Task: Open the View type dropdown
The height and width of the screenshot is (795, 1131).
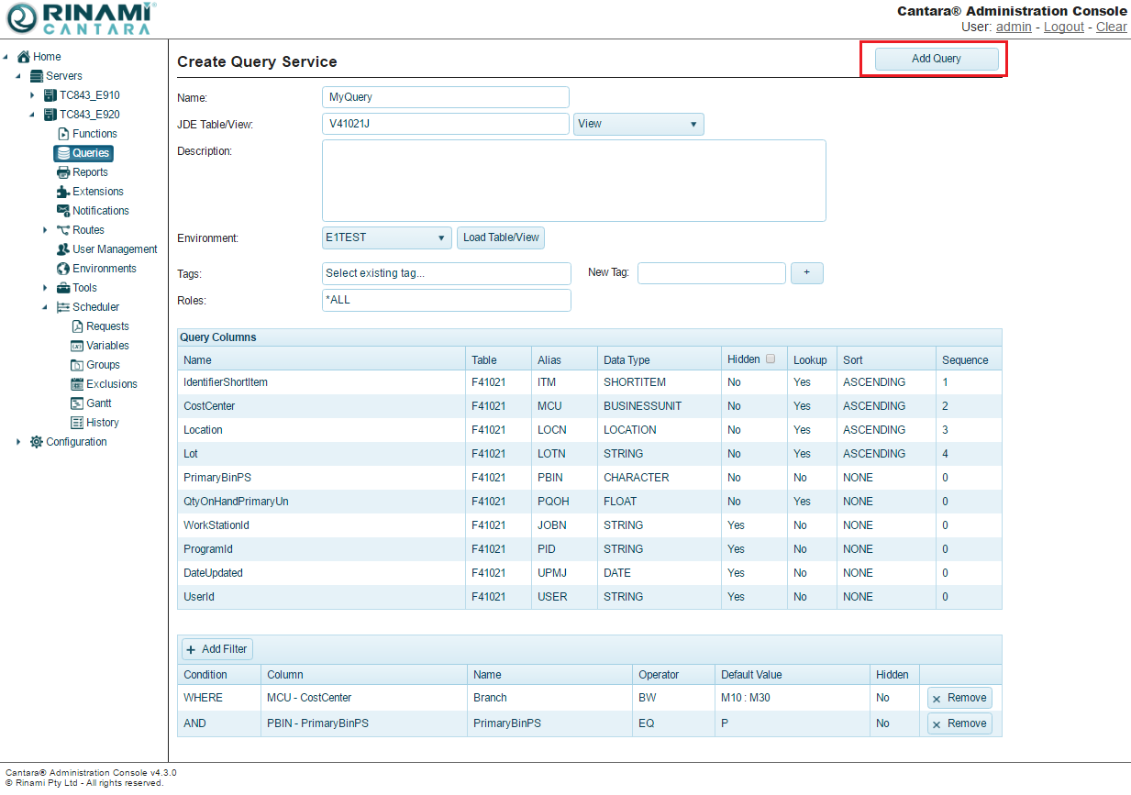Action: pyautogui.click(x=638, y=124)
